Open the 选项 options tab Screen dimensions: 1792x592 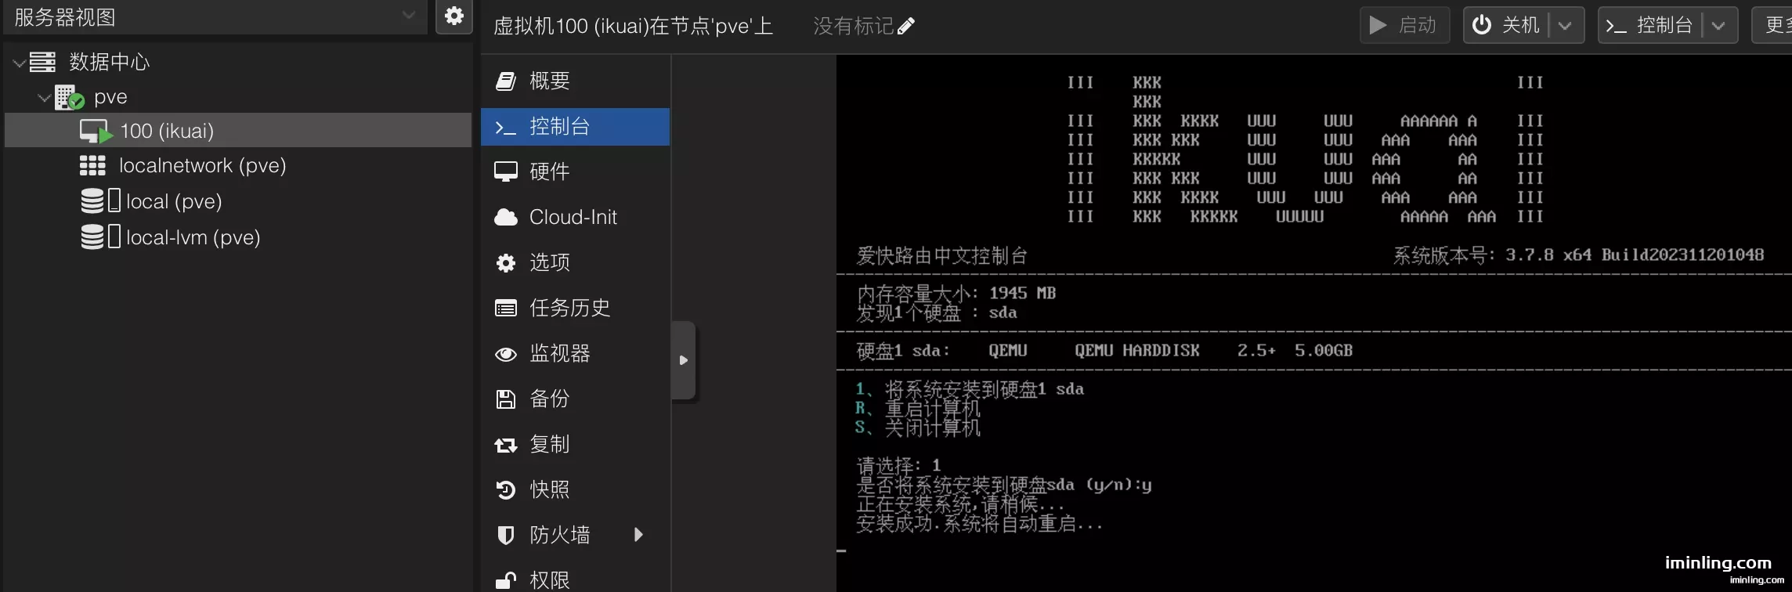(575, 262)
